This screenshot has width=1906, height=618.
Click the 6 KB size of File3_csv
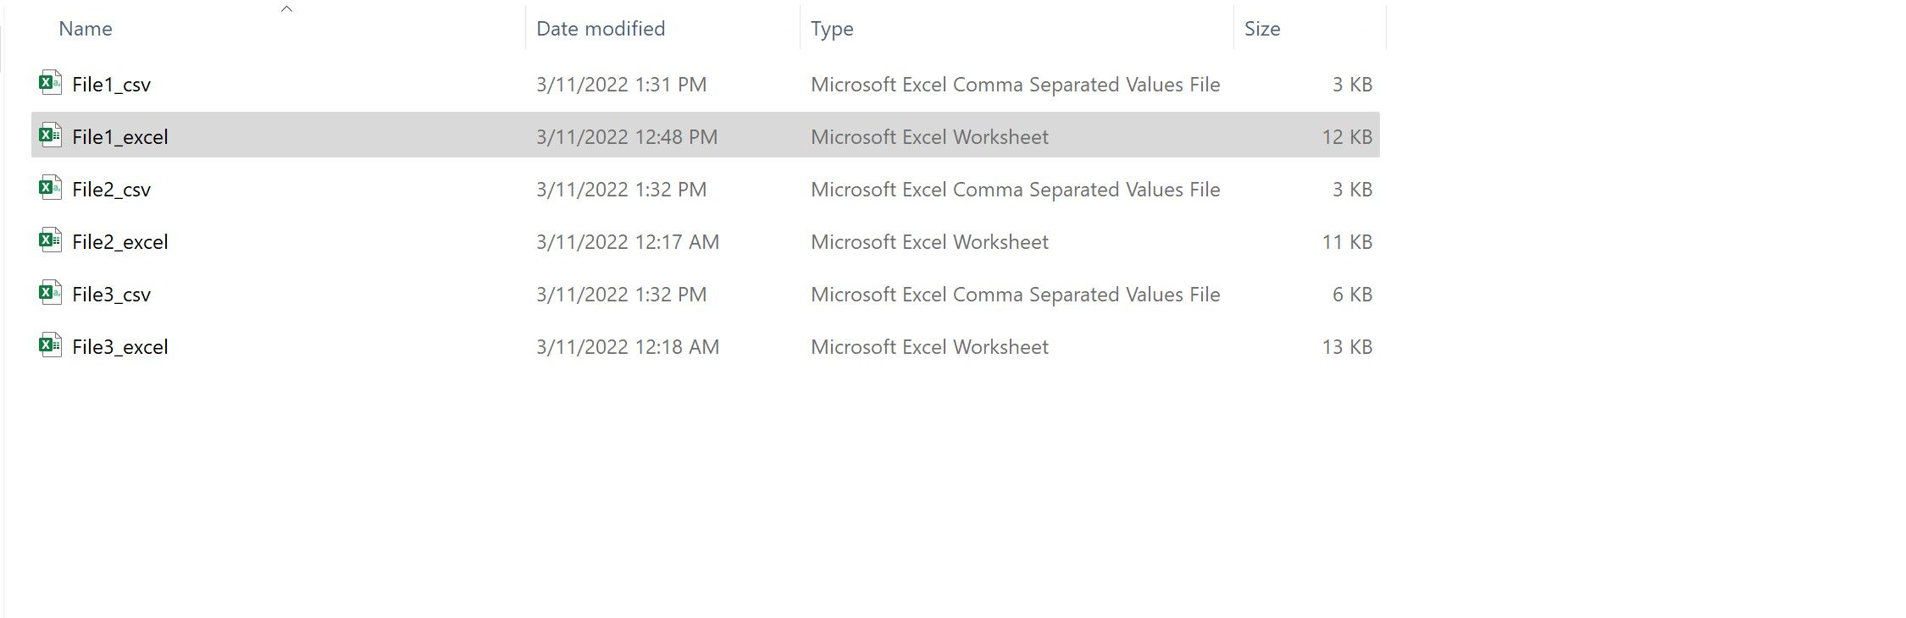[1352, 295]
